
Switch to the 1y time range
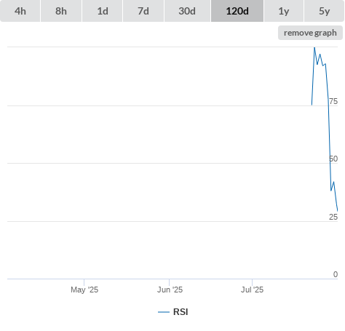[284, 11]
